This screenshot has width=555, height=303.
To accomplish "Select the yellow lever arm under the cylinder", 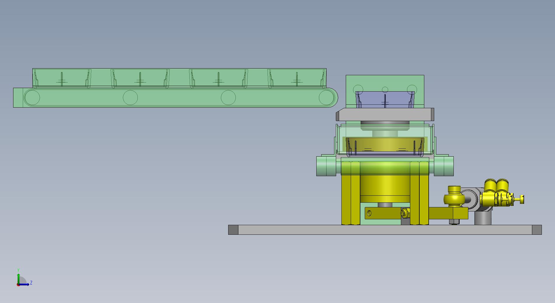I will [416, 213].
